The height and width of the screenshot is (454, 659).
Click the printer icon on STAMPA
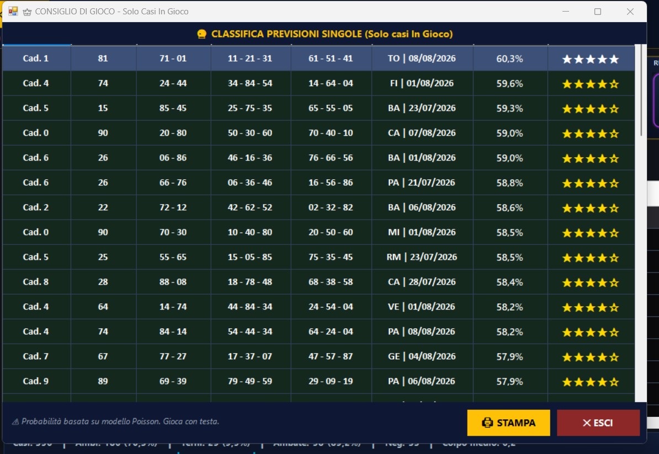coord(487,423)
